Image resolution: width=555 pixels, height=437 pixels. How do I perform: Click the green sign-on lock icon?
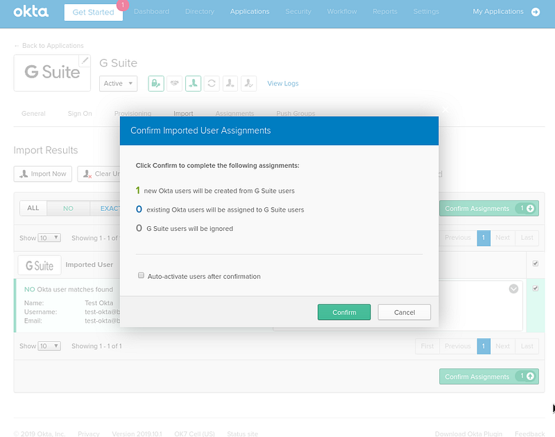156,83
